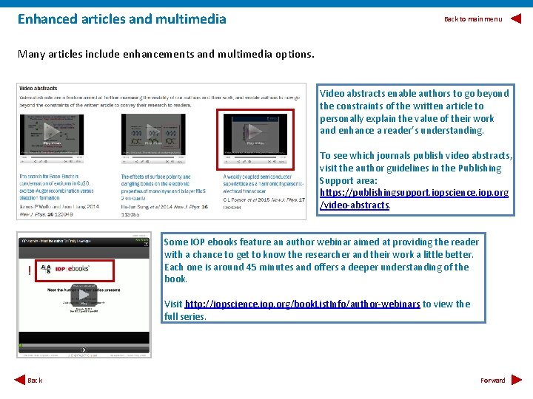Click the Forward label at the bottom
Screen dimensions: 533x399
(492, 381)
